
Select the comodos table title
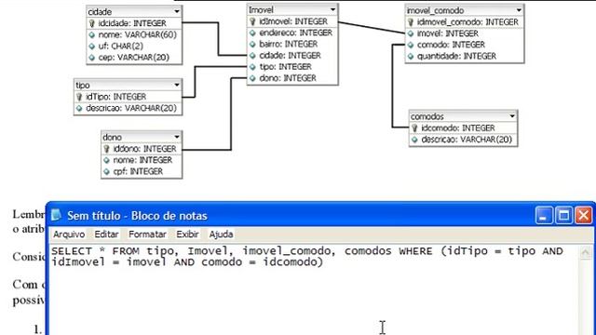427,116
